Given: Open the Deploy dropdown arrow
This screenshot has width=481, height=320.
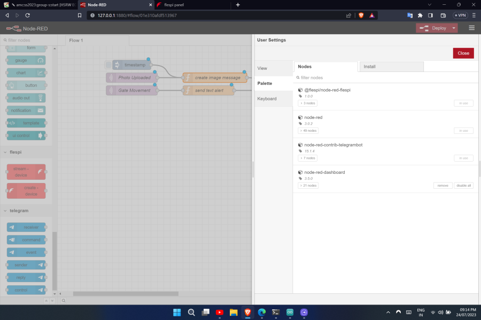Looking at the screenshot, I should [x=454, y=28].
